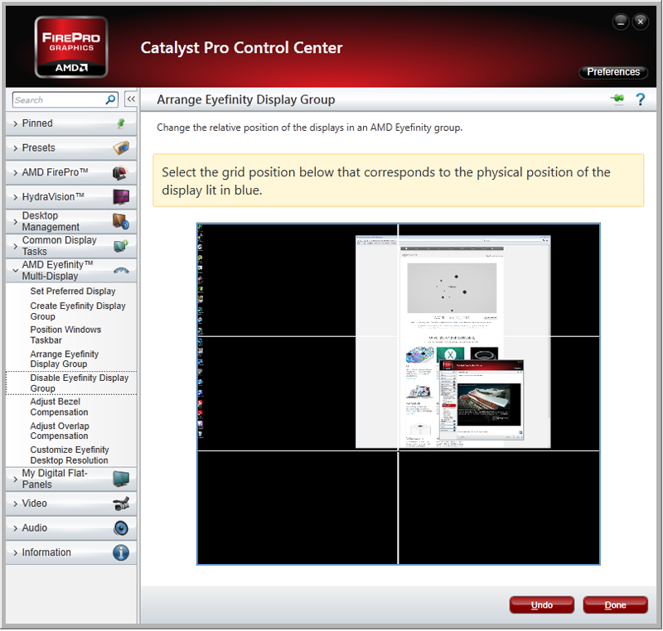Click the Video camera icon
This screenshot has width=663, height=631.
[121, 503]
